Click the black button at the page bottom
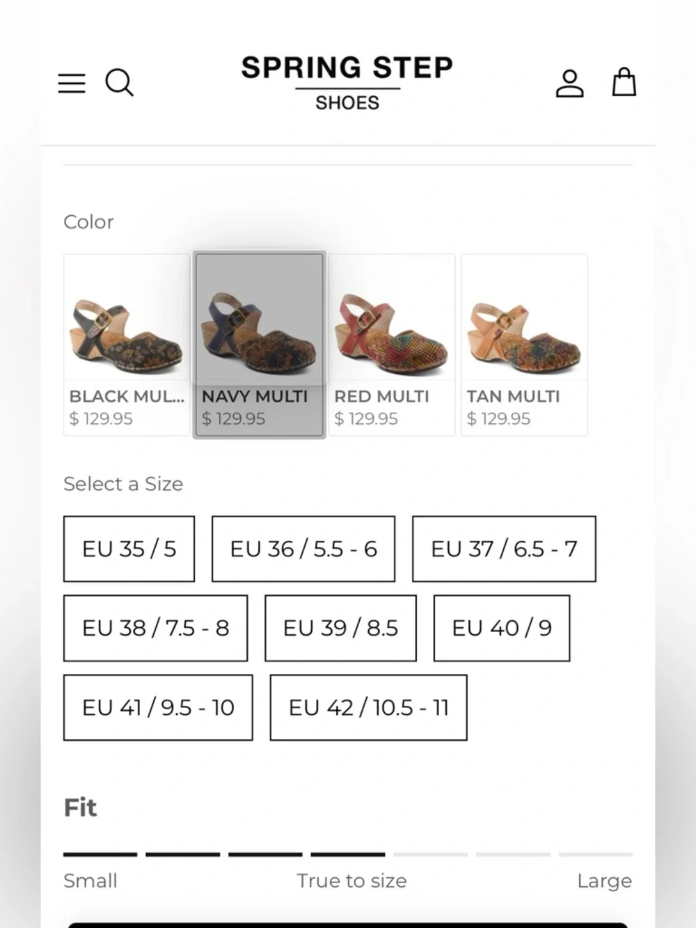 [347, 925]
